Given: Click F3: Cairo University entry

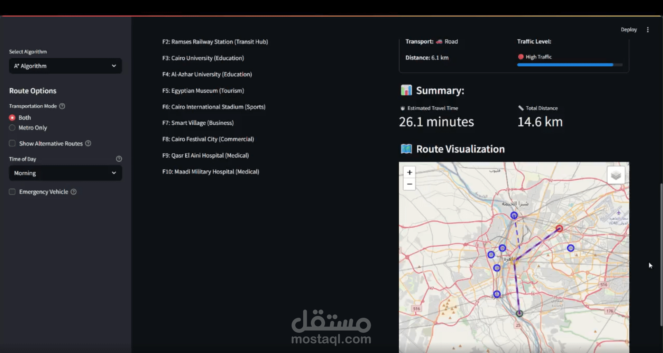Looking at the screenshot, I should click(203, 58).
